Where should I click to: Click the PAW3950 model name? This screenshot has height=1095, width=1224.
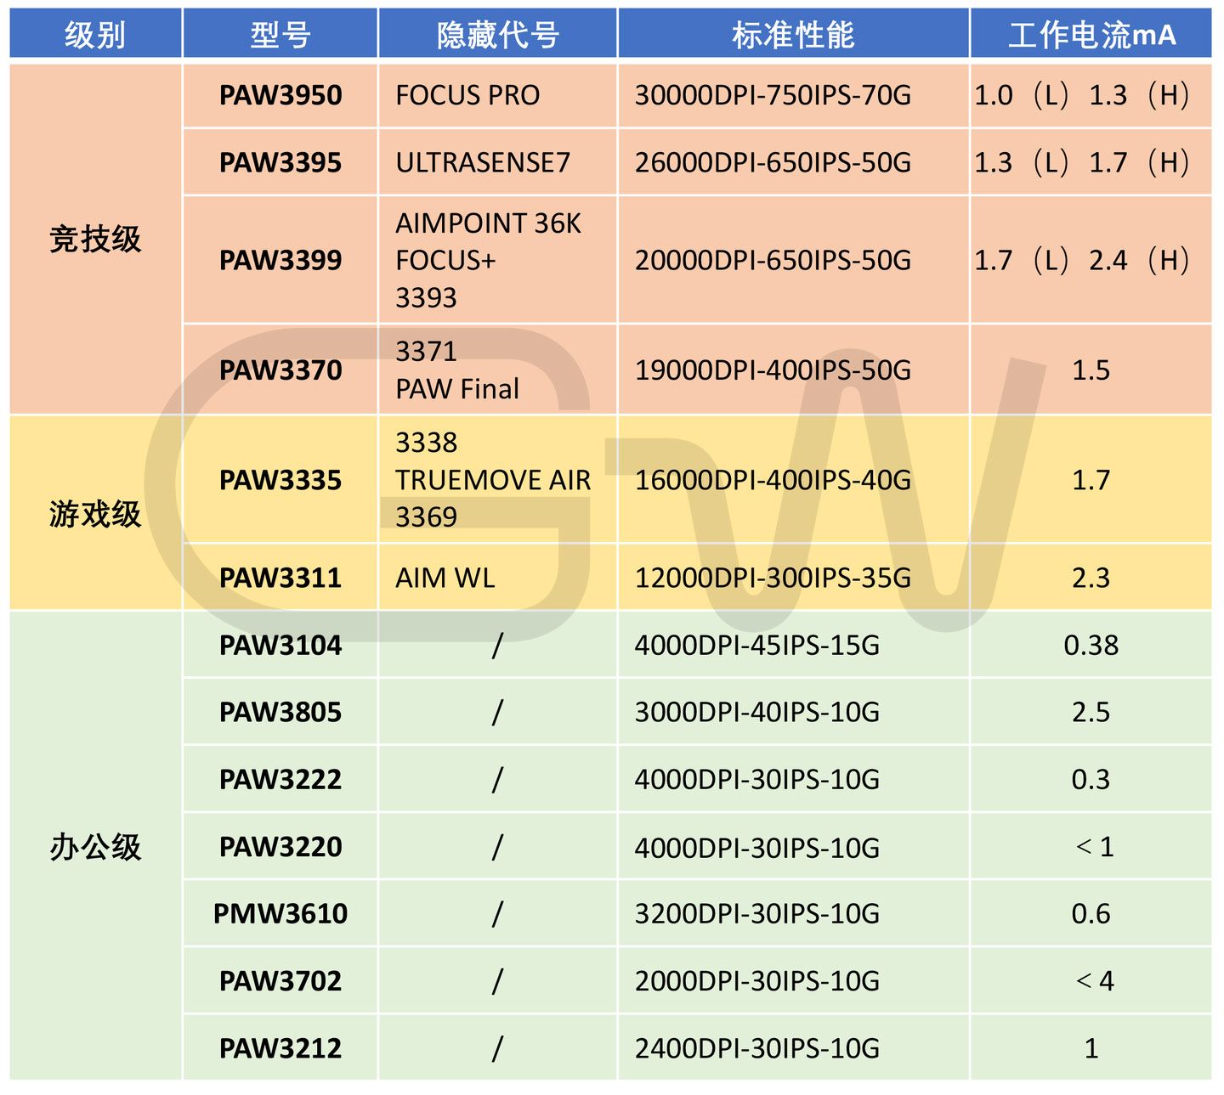[x=280, y=95]
